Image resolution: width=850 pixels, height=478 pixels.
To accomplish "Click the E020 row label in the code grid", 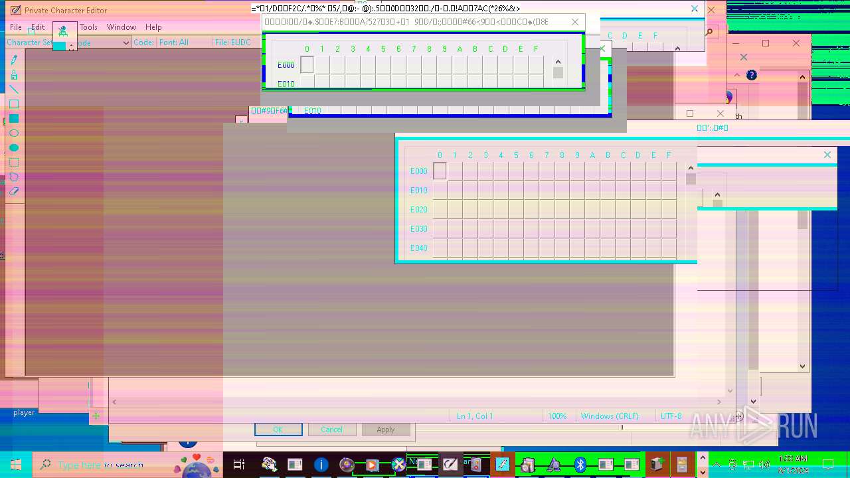I will pyautogui.click(x=419, y=210).
